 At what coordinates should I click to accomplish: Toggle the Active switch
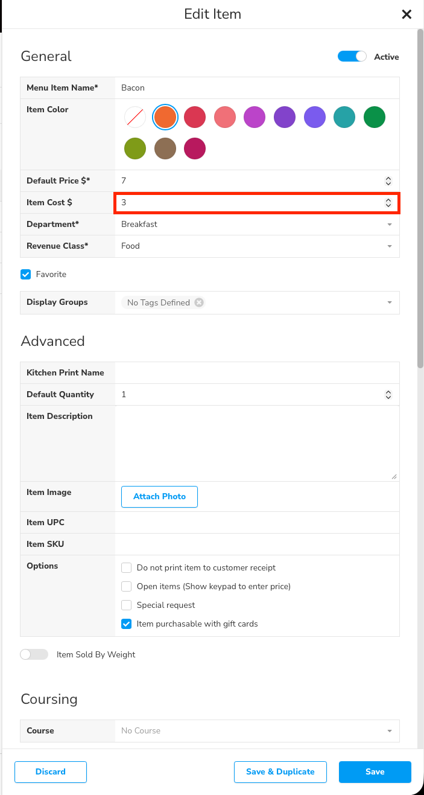352,57
